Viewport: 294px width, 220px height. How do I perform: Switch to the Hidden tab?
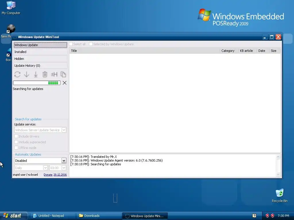[40, 59]
